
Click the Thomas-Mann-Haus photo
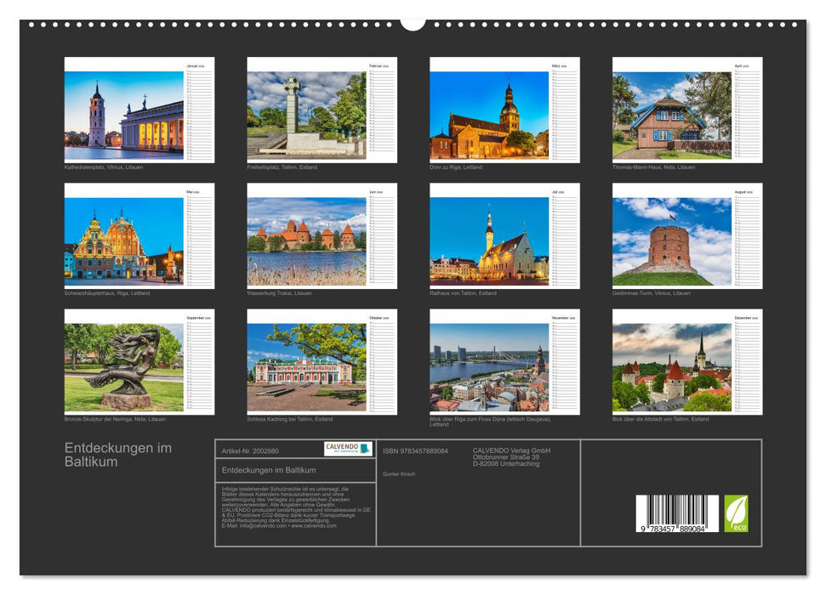coord(672,117)
